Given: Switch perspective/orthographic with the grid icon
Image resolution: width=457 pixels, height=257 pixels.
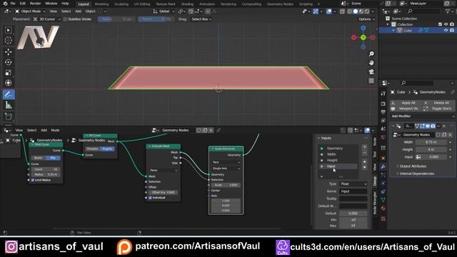Looking at the screenshot, I should pyautogui.click(x=371, y=81).
